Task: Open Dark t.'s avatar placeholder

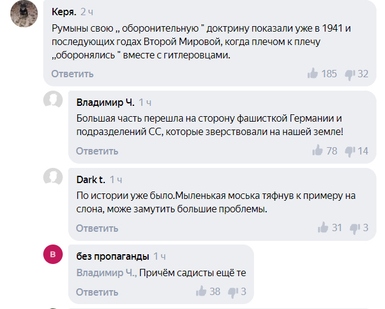Action: coord(53,178)
